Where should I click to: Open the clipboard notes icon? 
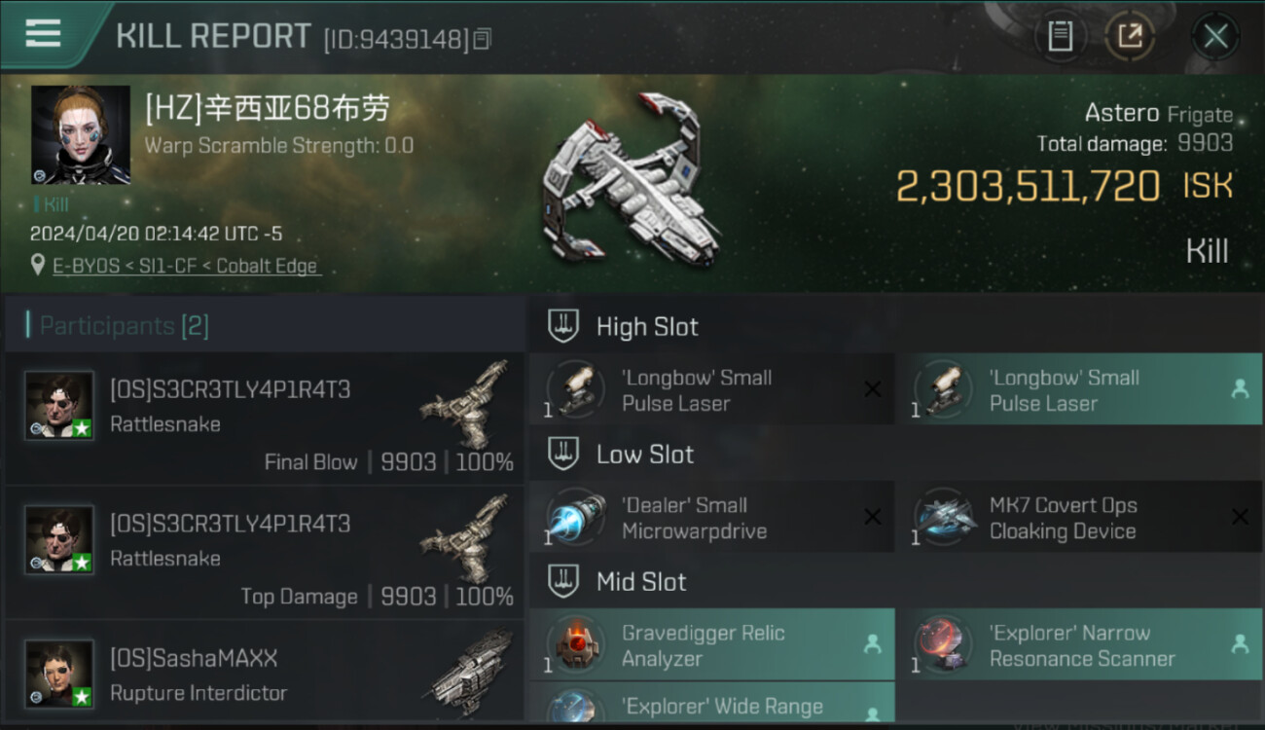point(1060,37)
